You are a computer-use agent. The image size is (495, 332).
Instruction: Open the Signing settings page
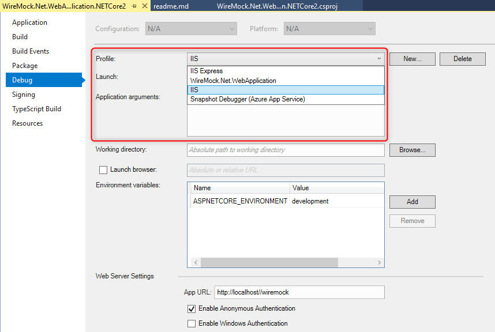pos(24,94)
